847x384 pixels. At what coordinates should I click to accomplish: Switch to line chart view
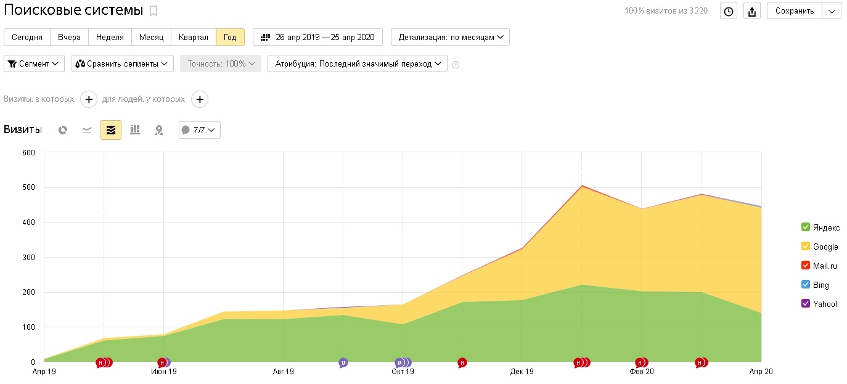tap(87, 130)
